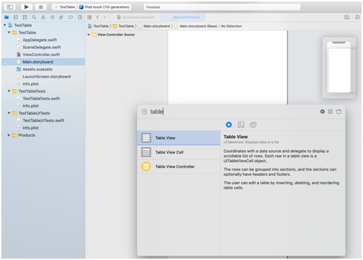
Task: Collapse the TestTableTests folder
Action: click(9, 91)
